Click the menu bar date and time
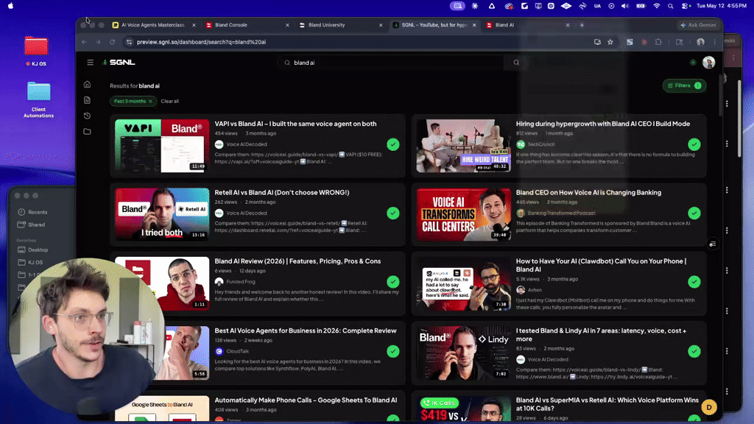 click(722, 6)
